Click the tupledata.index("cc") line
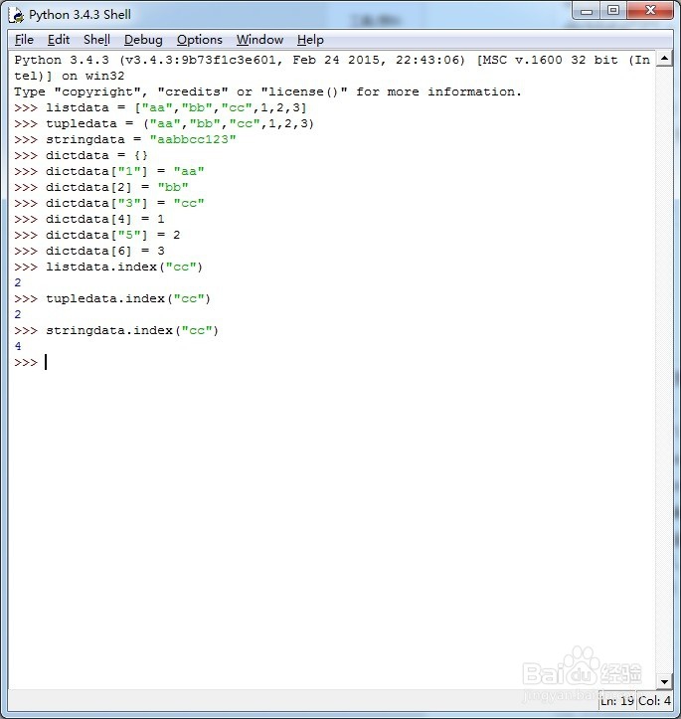681x719 pixels. click(112, 298)
